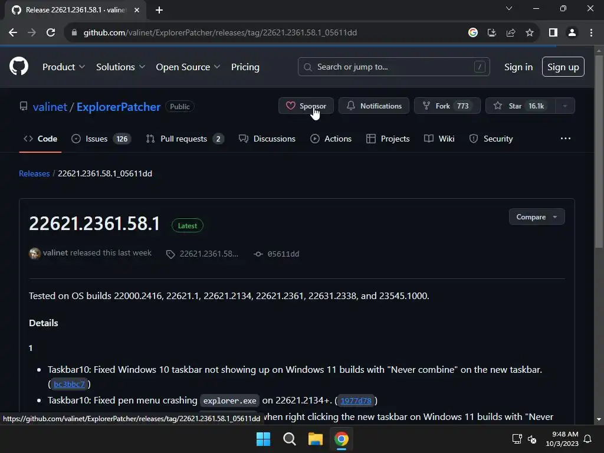Screen dimensions: 604x453
Task: Click the GitHub logo in header
Action: 19,66
